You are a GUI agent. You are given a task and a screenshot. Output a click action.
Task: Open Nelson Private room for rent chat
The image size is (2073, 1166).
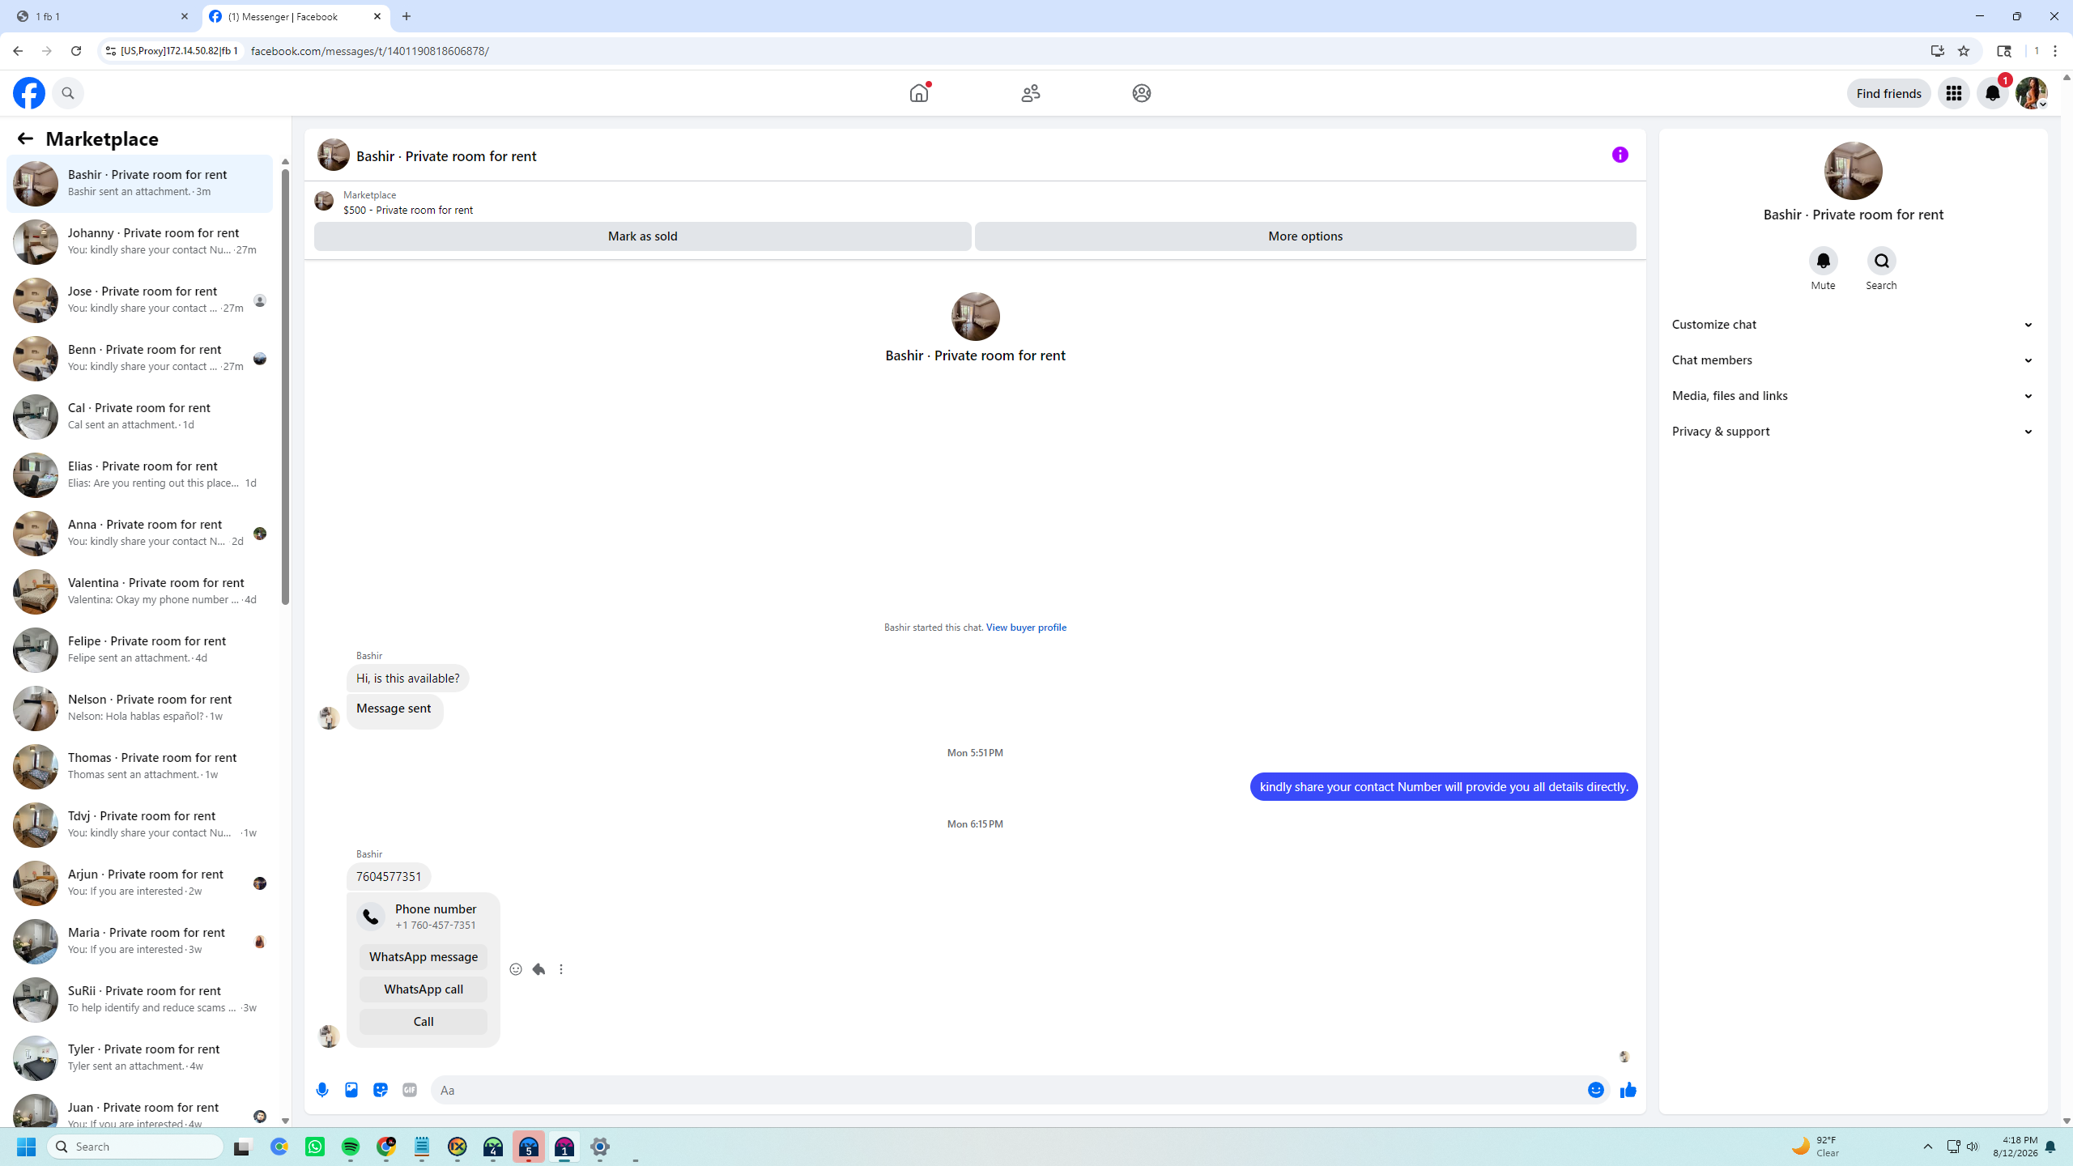139,709
